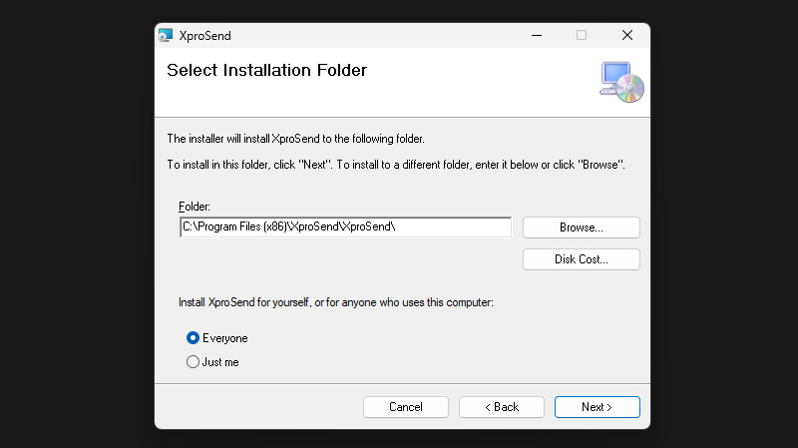Click the computer and disc installer graphic

point(621,83)
